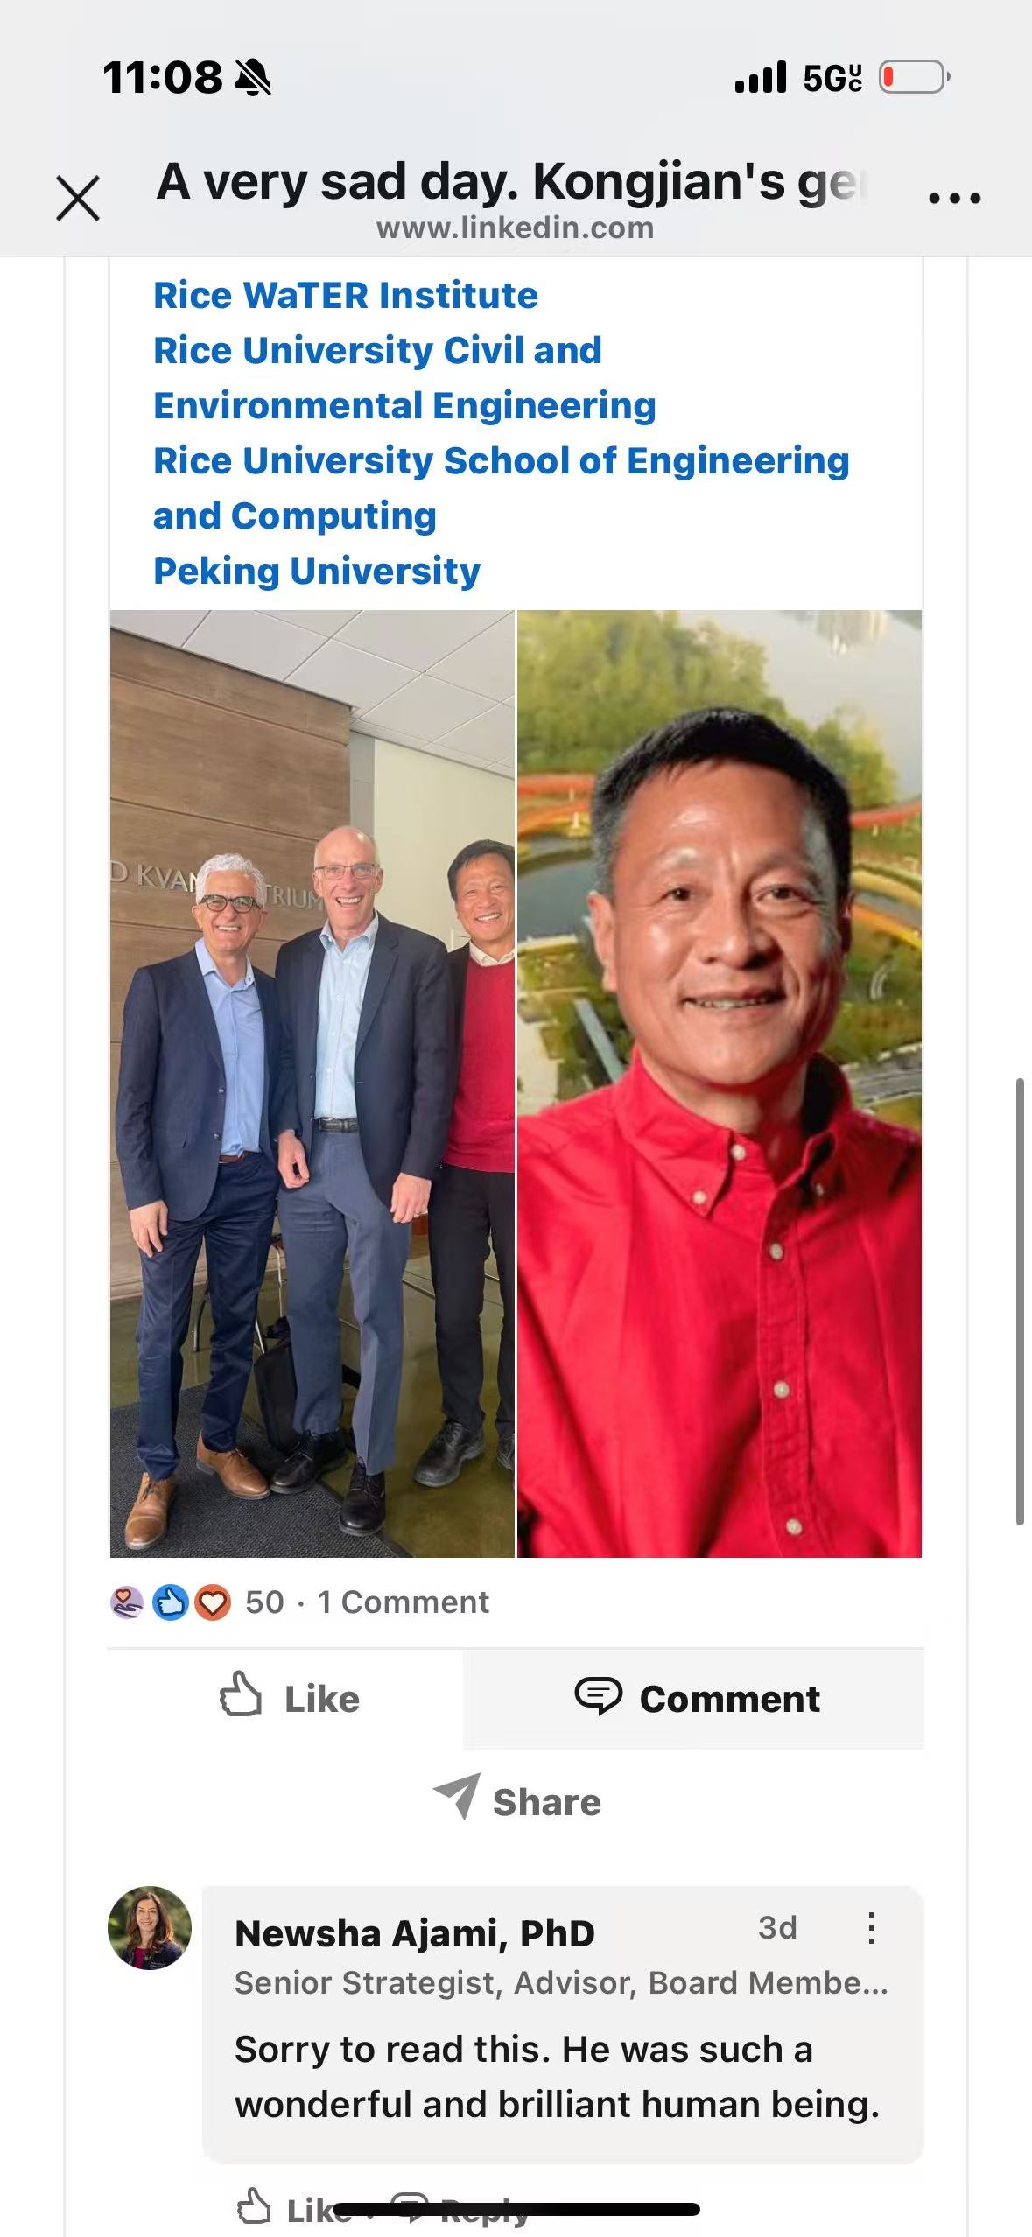Tap the purple support reaction icon
Viewport: 1032px width, 2237px height.
[x=128, y=1602]
